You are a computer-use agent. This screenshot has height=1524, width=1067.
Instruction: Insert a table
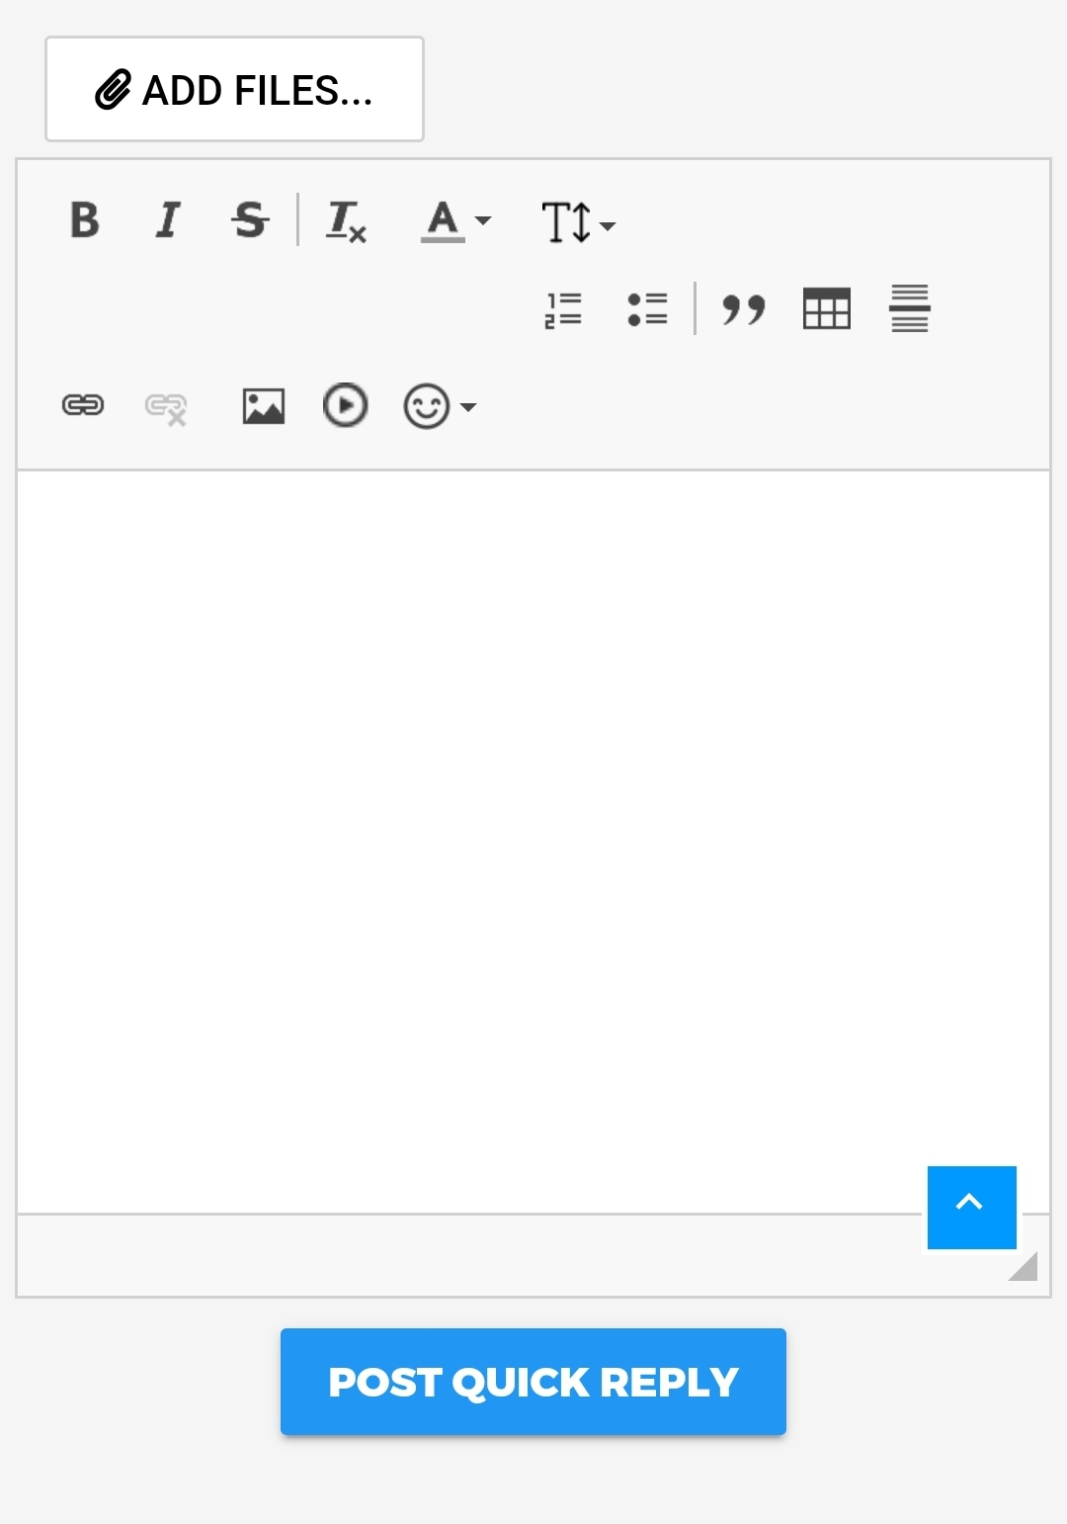(x=827, y=309)
